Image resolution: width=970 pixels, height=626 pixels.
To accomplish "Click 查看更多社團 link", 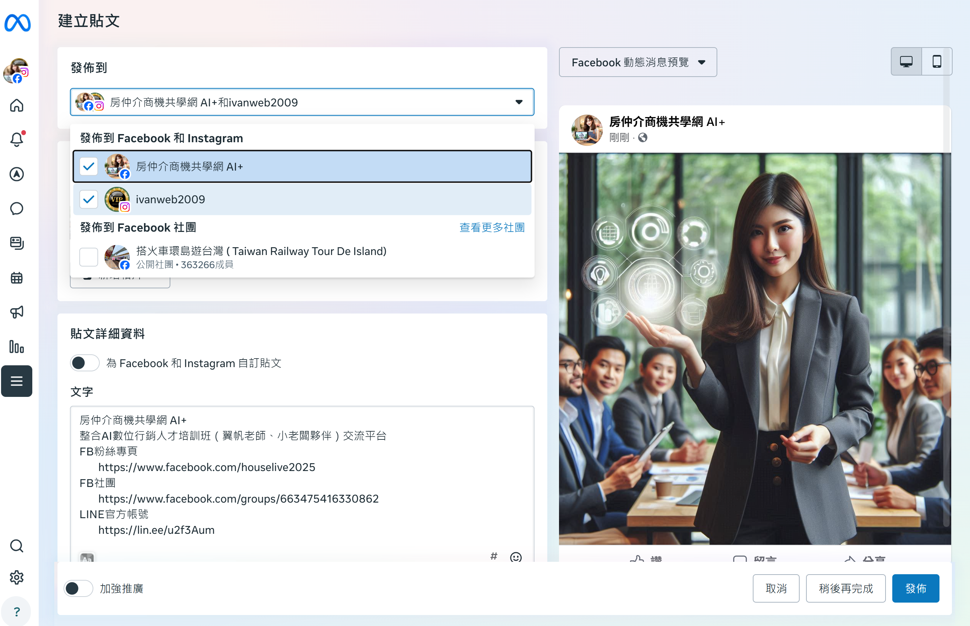I will pyautogui.click(x=492, y=227).
